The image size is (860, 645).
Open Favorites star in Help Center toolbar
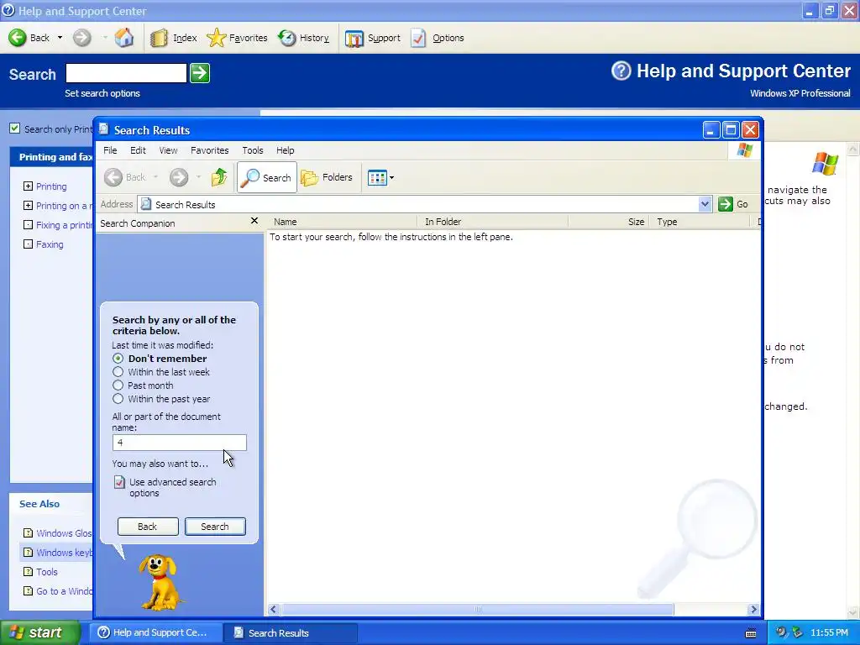(237, 38)
